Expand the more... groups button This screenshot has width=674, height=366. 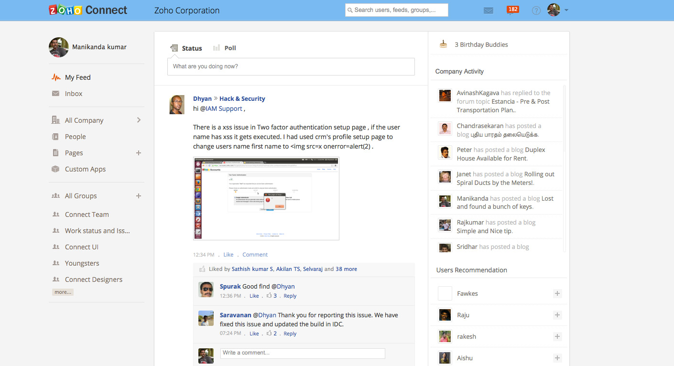pyautogui.click(x=63, y=292)
